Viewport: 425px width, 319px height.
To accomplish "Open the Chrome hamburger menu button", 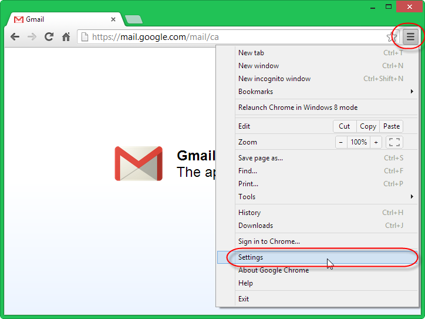I will pyautogui.click(x=410, y=36).
